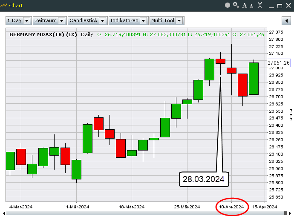Click the L: 26.719,400391 low value

(209, 34)
